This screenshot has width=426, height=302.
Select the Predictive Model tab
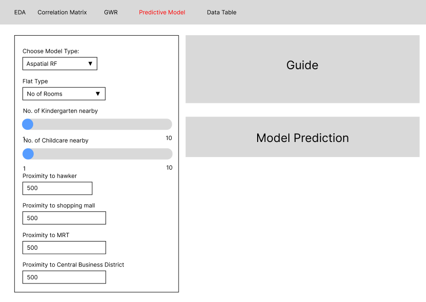click(x=162, y=12)
